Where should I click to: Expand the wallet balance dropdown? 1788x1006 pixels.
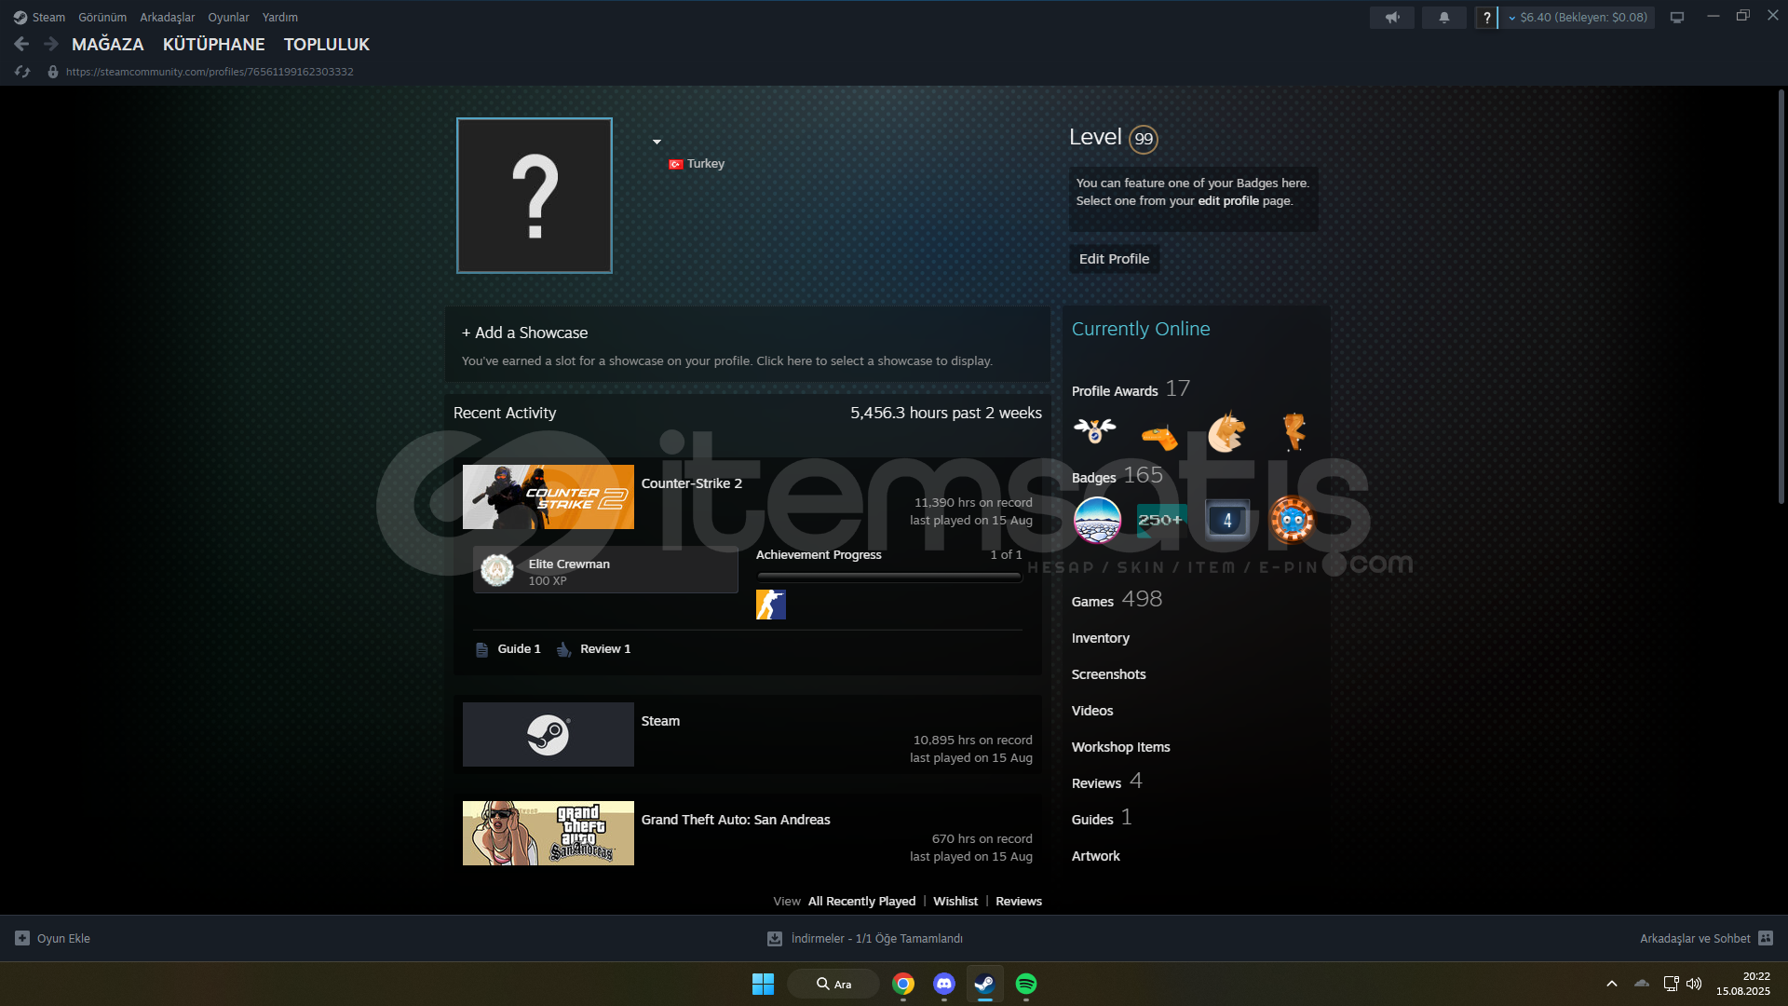pyautogui.click(x=1512, y=18)
